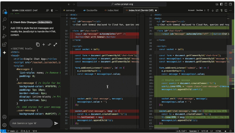Open the Search view in activity bar
This screenshot has height=133, width=235.
[x=5, y=19]
